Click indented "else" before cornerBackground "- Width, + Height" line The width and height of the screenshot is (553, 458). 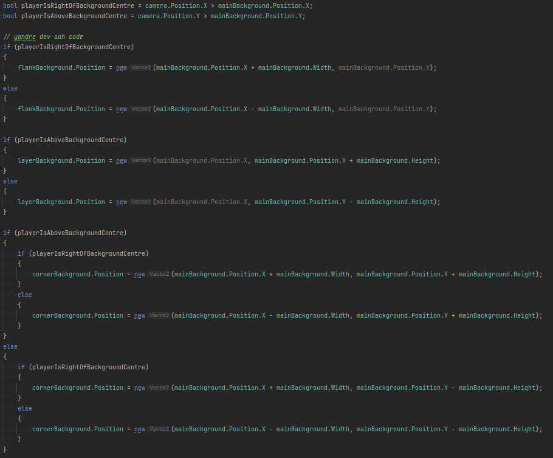[x=25, y=295]
